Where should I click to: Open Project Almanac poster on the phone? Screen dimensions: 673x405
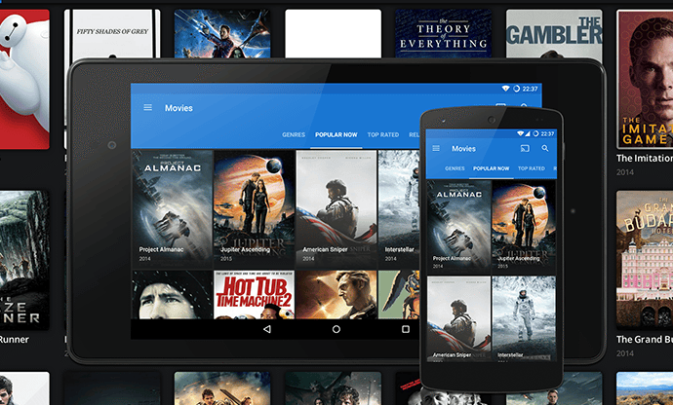click(x=458, y=226)
